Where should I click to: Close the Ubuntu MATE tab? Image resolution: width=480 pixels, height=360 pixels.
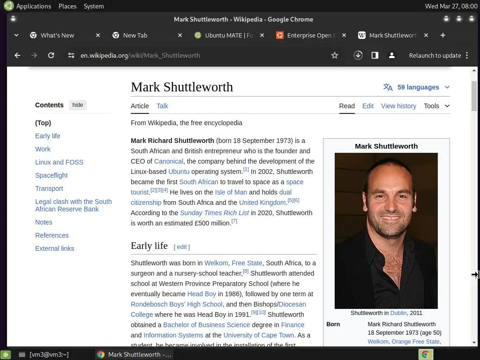(262, 35)
